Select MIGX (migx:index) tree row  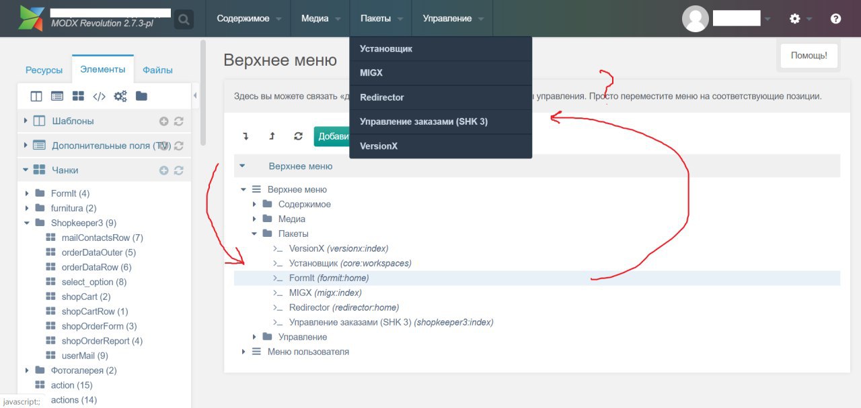tap(537, 293)
